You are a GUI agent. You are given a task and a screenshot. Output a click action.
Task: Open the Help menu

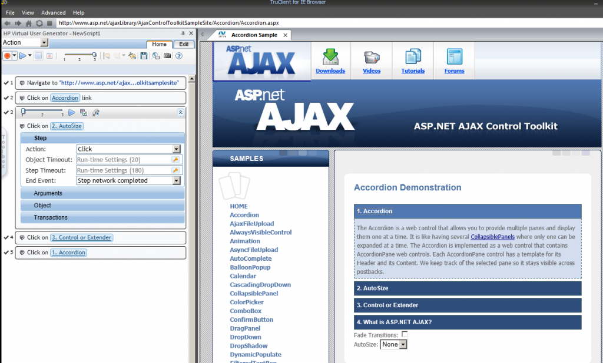tap(79, 13)
